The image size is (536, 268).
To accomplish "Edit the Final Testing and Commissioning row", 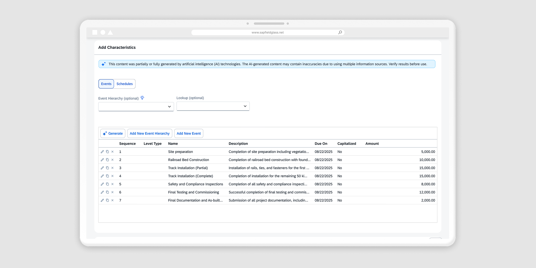I will (x=102, y=192).
